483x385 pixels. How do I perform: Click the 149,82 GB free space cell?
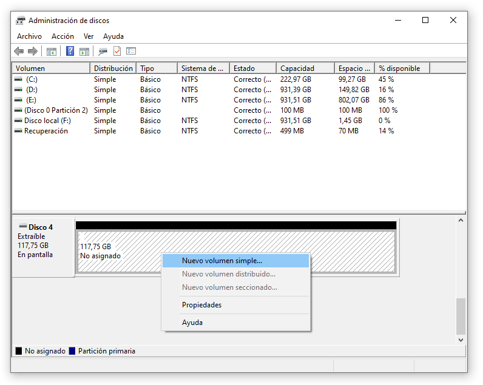tap(354, 90)
